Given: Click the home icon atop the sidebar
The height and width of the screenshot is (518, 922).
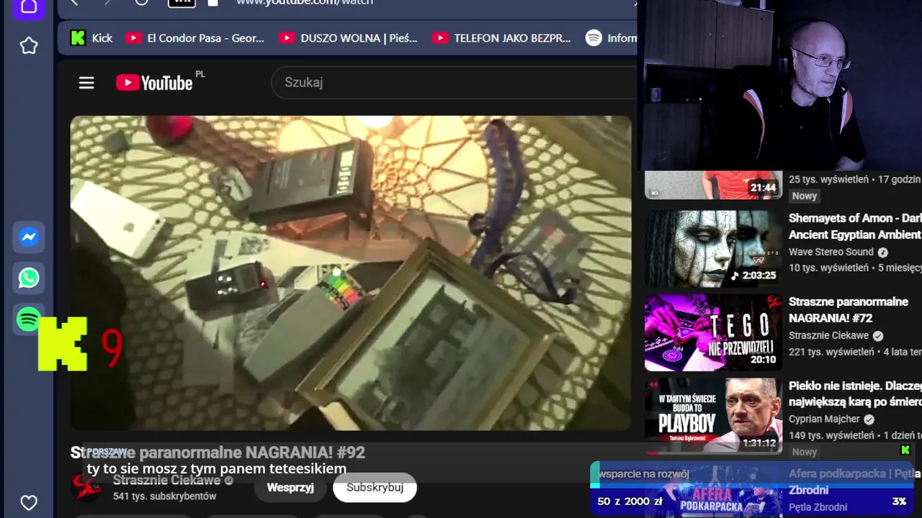Looking at the screenshot, I should click(x=29, y=7).
